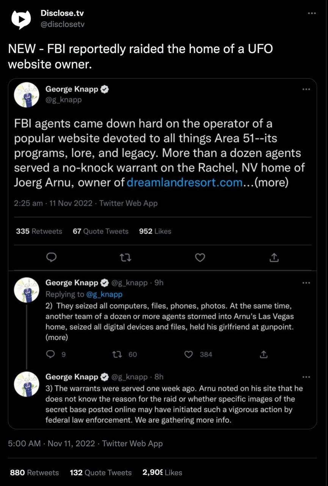The width and height of the screenshot is (328, 486).
Task: Share the quoted George Knapp tweet
Action: click(x=274, y=257)
